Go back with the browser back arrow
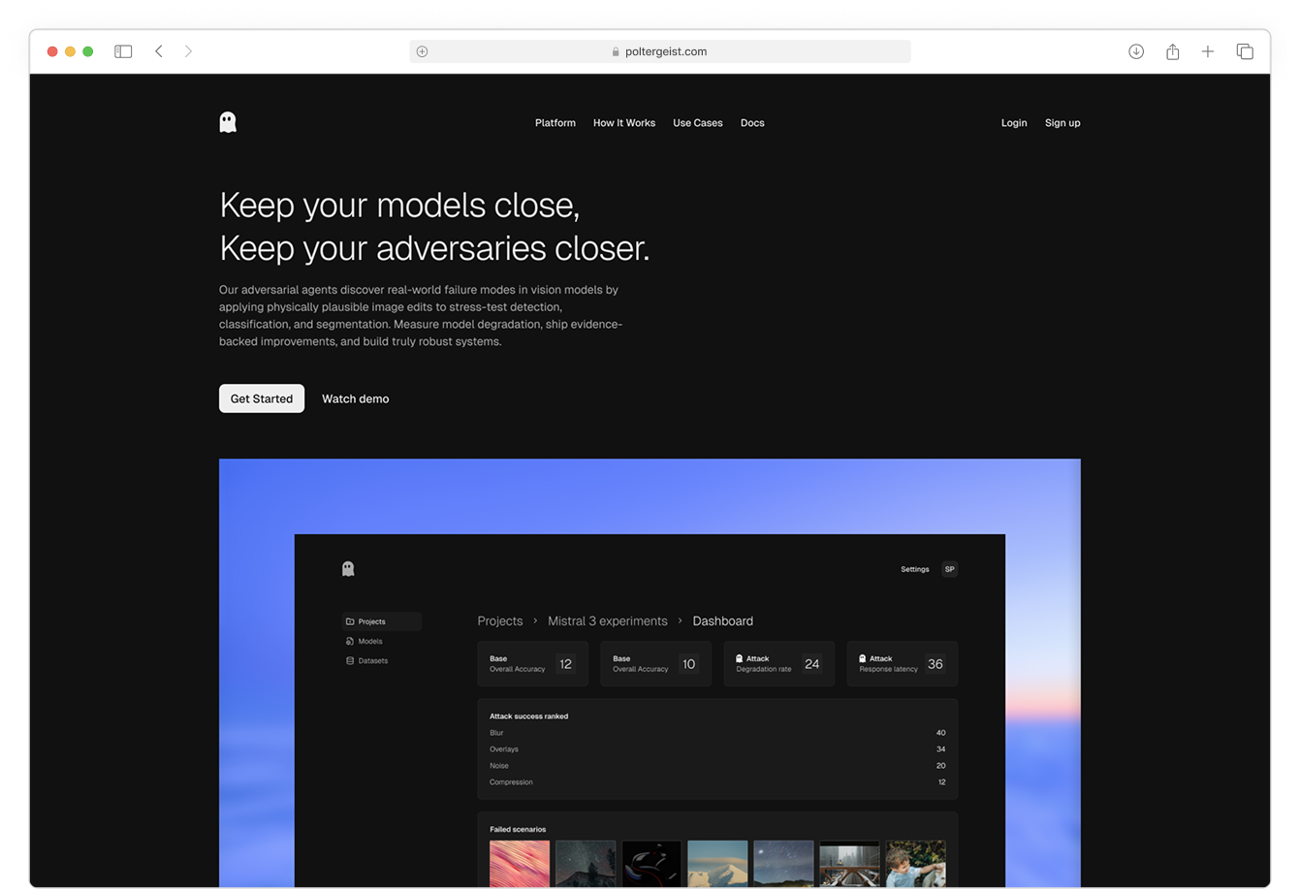Viewport: 1300px width, 889px height. click(x=159, y=51)
